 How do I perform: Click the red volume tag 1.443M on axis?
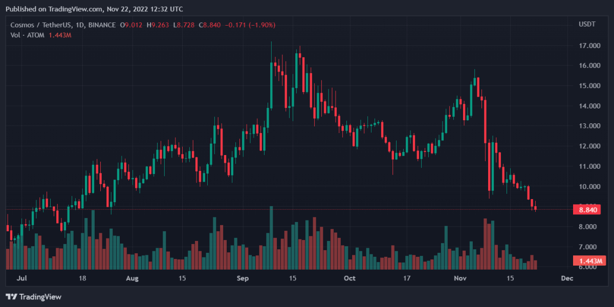tap(589, 261)
